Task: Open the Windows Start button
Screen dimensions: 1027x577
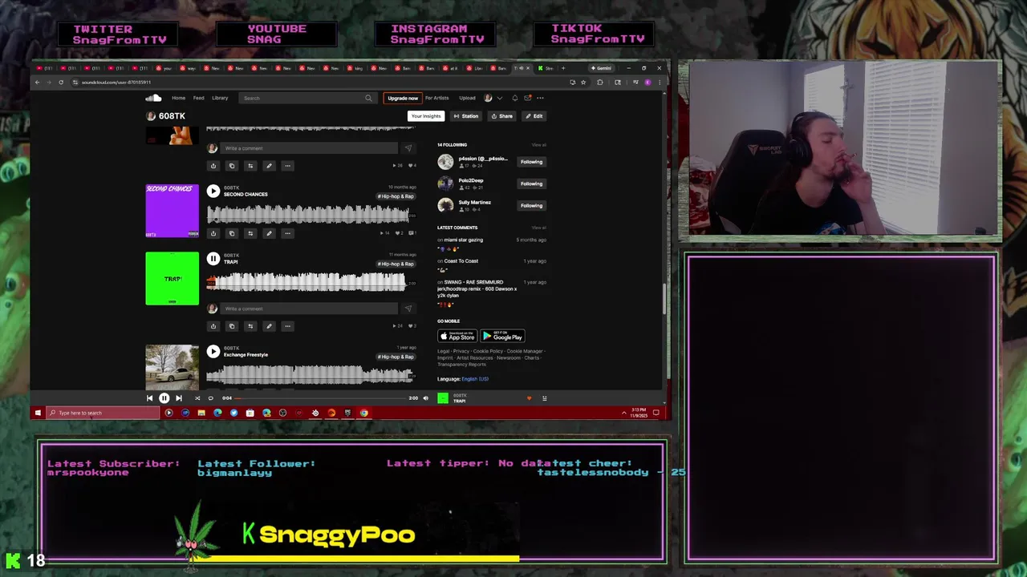Action: pos(38,413)
